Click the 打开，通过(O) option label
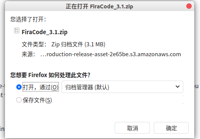 [41, 87]
